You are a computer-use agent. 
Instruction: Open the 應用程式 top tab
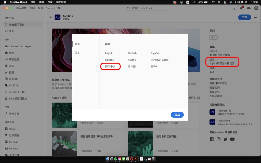point(21,8)
